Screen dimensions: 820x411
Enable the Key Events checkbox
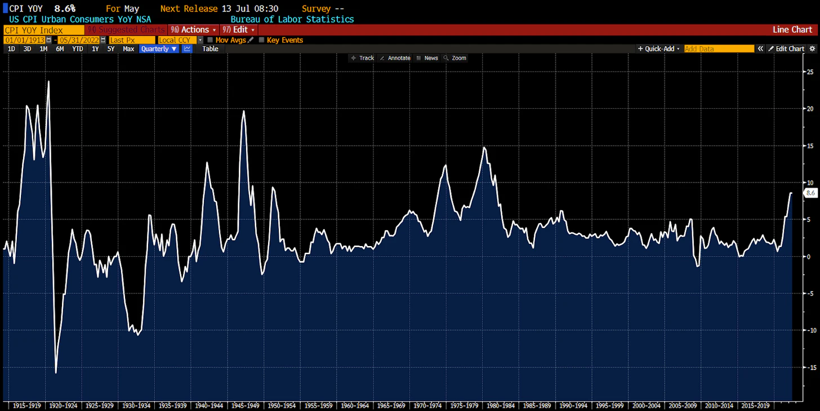click(261, 40)
